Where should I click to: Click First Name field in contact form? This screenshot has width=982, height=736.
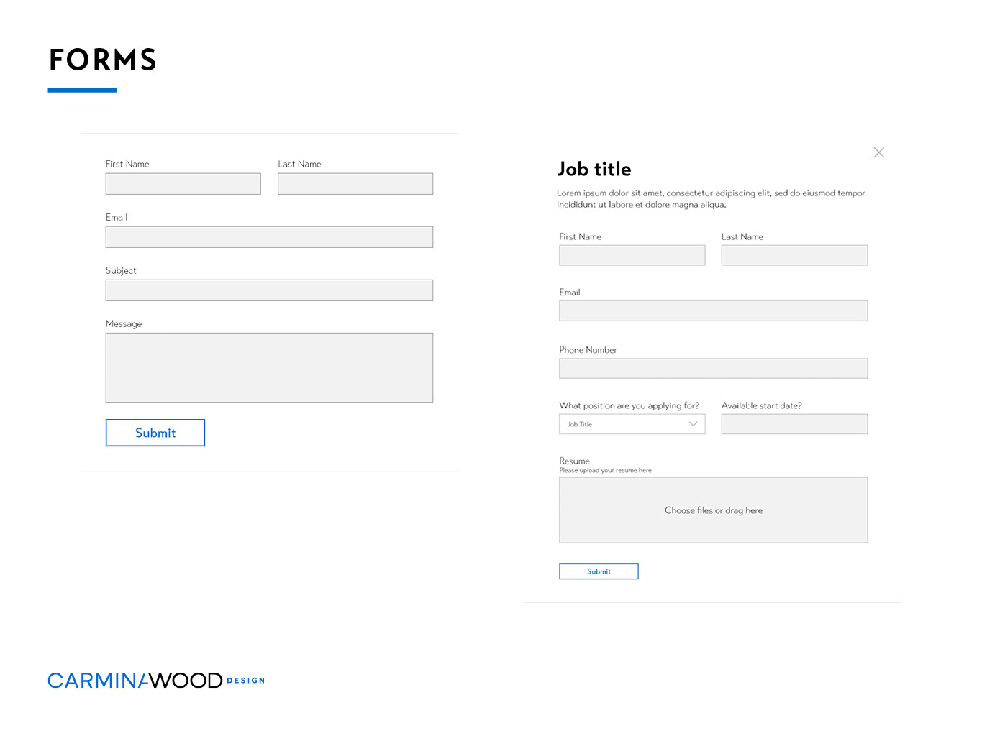tap(183, 184)
